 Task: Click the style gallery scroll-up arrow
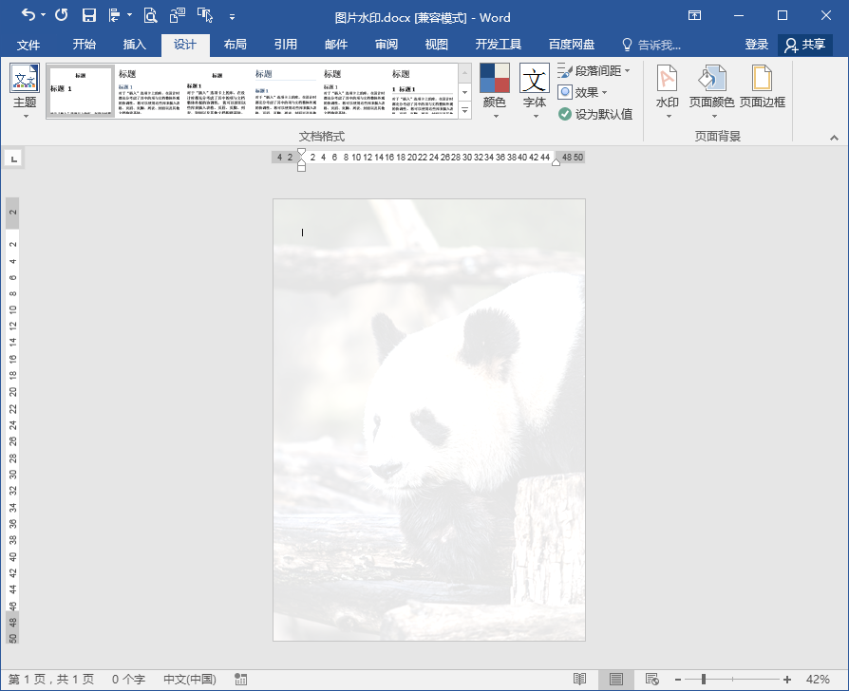tap(465, 73)
